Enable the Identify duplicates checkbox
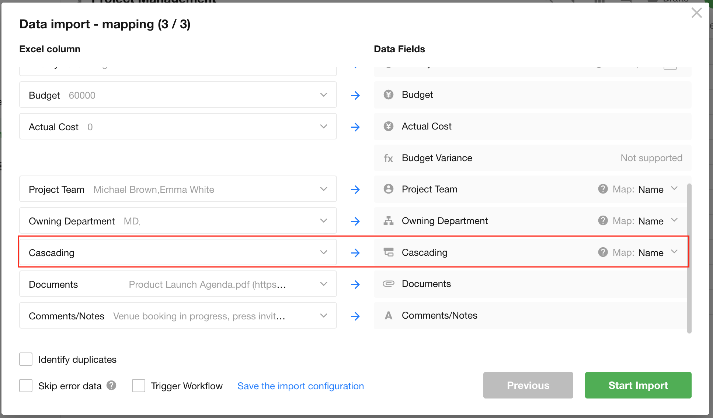The height and width of the screenshot is (418, 713). point(26,359)
